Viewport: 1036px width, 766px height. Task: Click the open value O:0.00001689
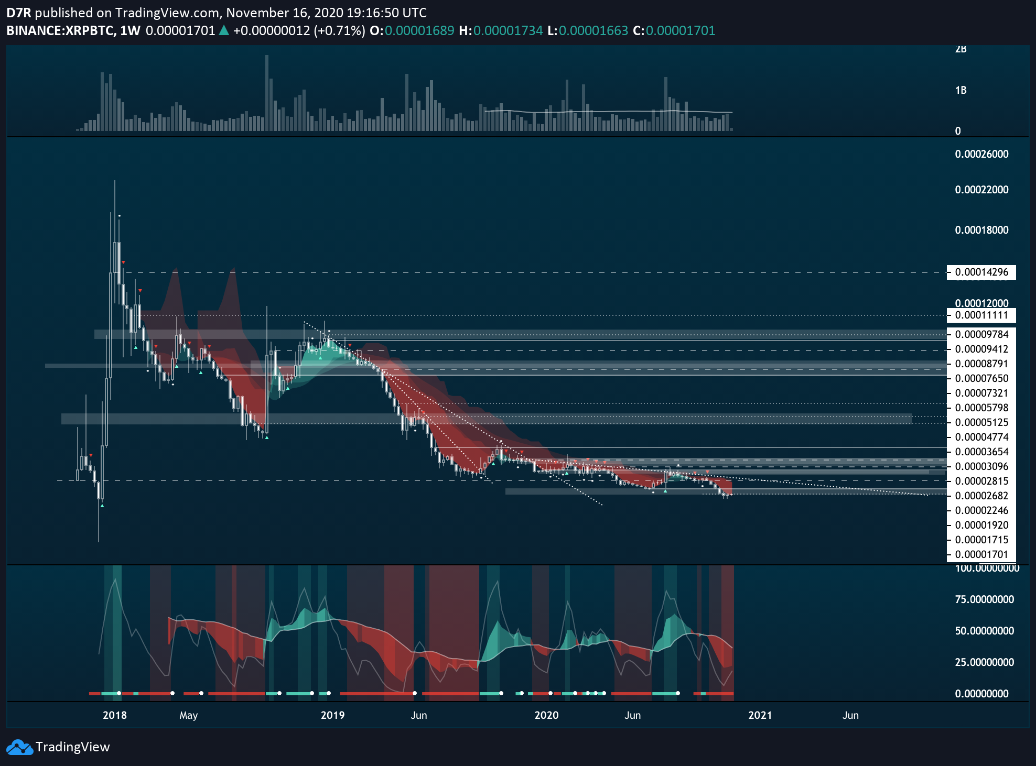click(412, 30)
